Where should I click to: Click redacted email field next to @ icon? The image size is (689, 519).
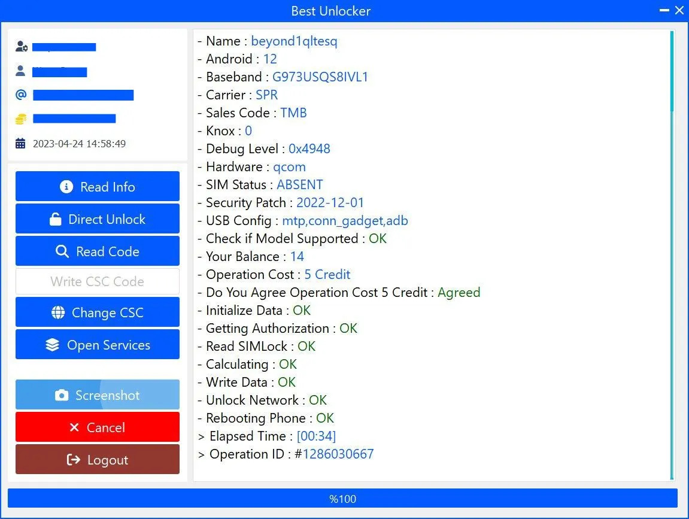pyautogui.click(x=83, y=95)
